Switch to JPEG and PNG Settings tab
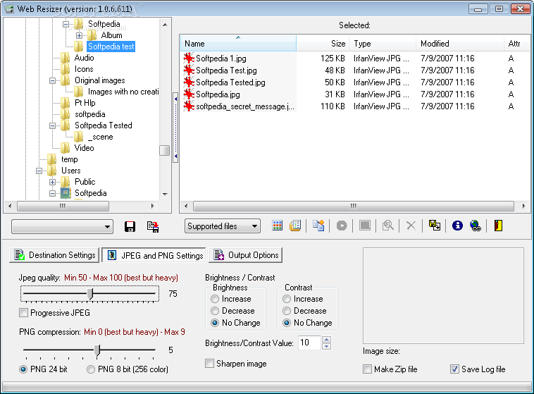The width and height of the screenshot is (534, 394). point(154,255)
